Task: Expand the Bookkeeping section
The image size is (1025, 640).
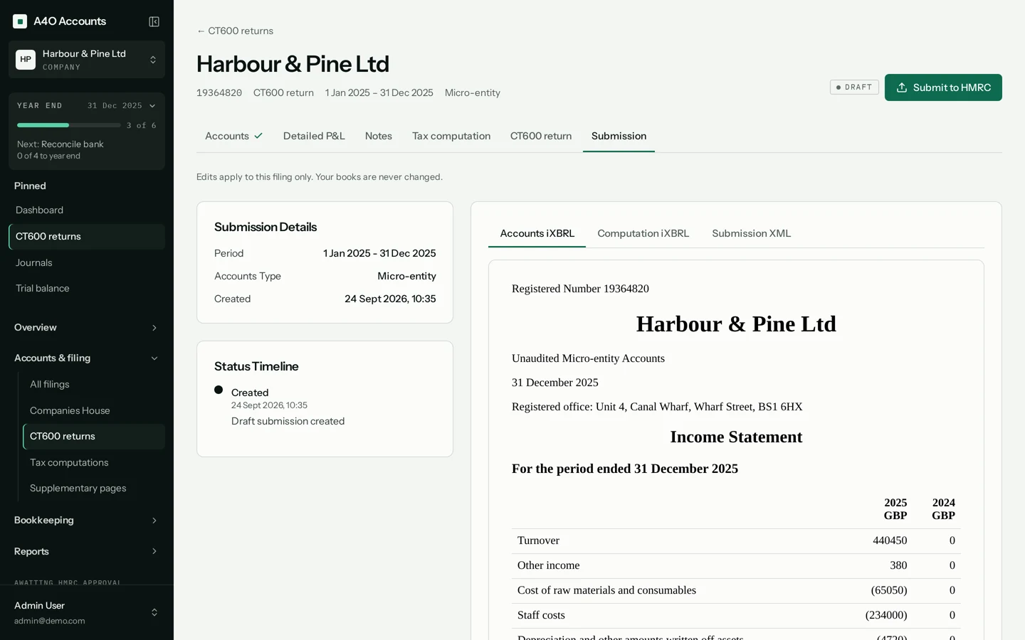Action: point(87,521)
